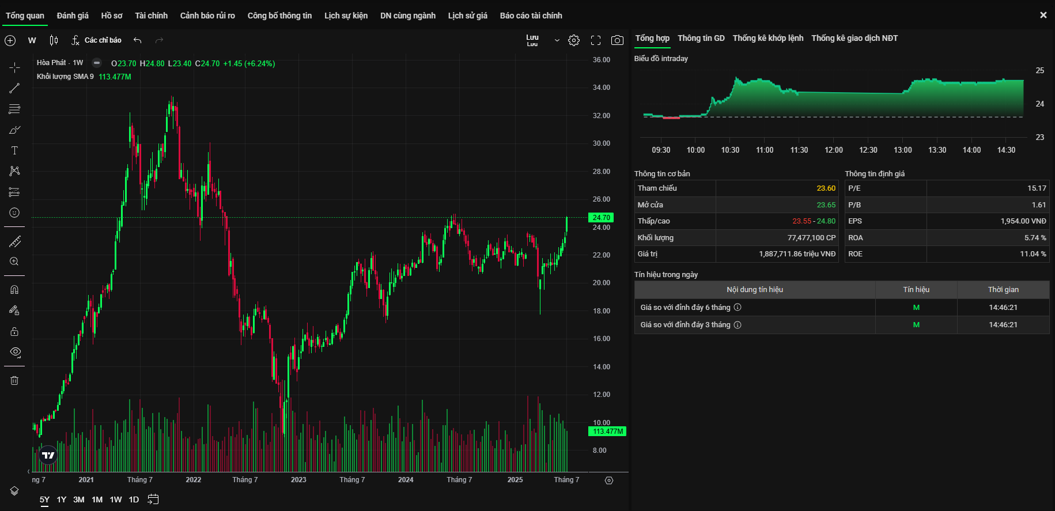Image resolution: width=1055 pixels, height=511 pixels.
Task: Collapse the Hòa Phát legend toggle
Action: pos(97,63)
